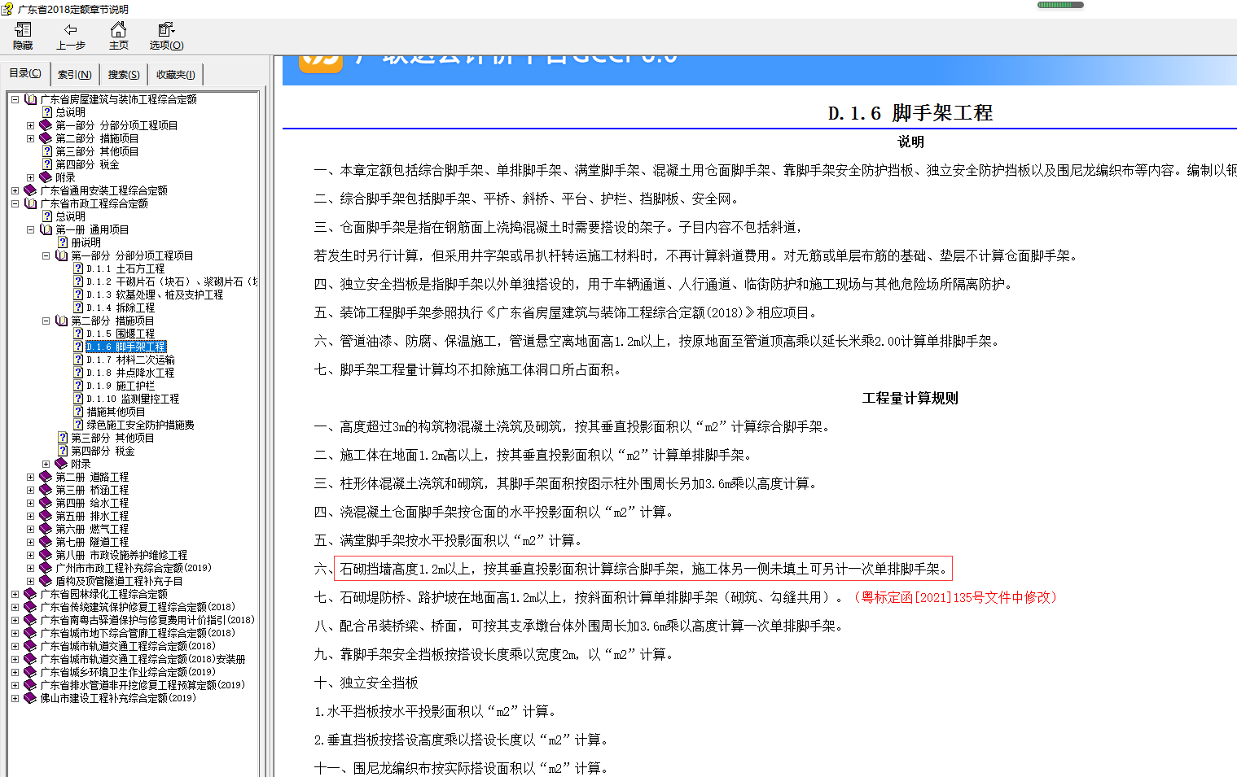1237x777 pixels.
Task: Click the heading D.1.6 脚手架工程
Action: 910,113
